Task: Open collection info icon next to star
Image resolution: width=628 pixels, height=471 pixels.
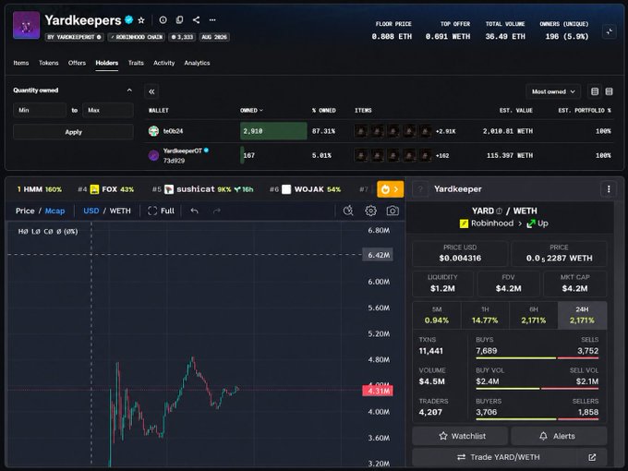Action: [x=163, y=19]
